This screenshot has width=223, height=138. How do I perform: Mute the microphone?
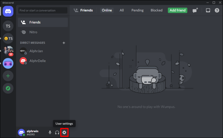(x=50, y=133)
